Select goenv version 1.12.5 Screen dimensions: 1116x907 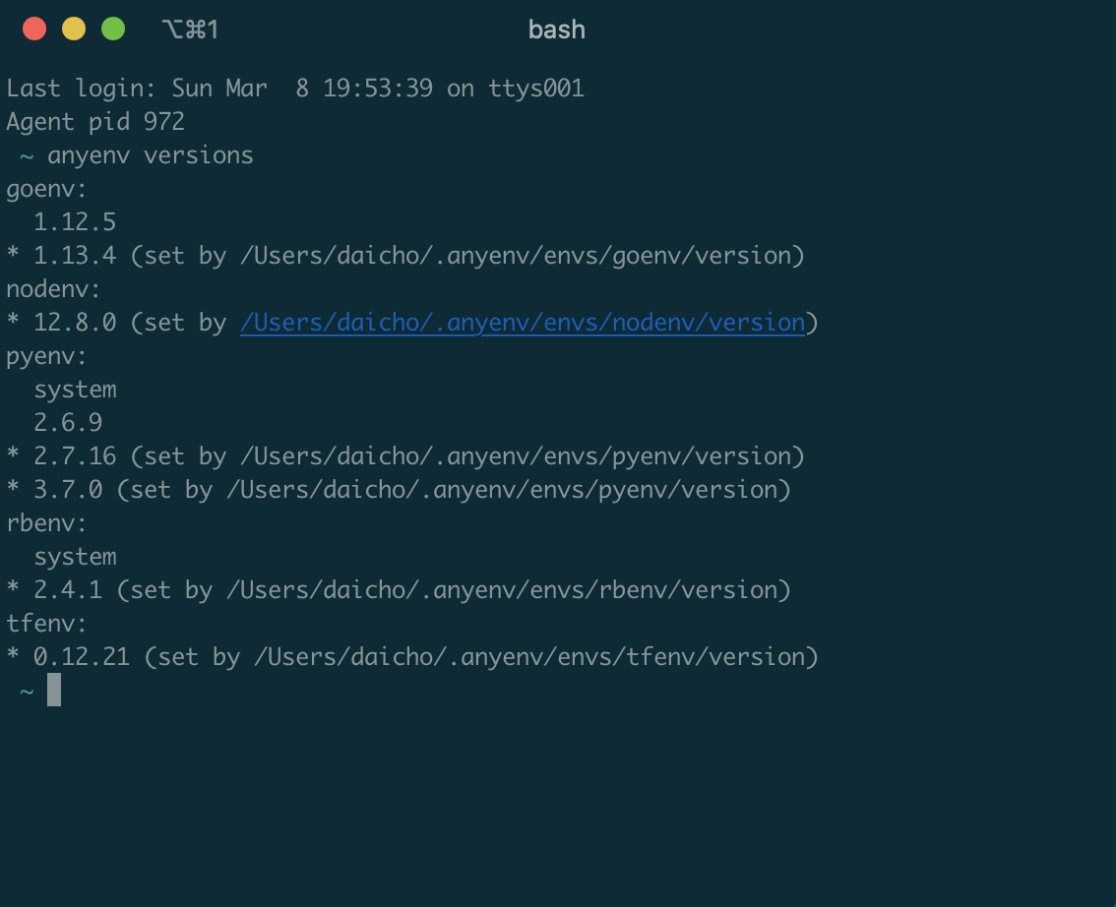75,222
